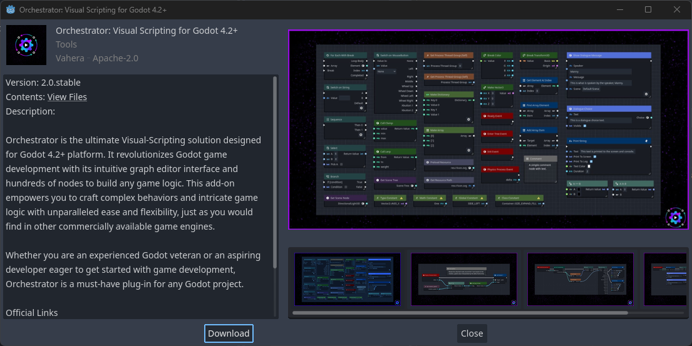
Task: Click the Description: label
Action: click(31, 111)
